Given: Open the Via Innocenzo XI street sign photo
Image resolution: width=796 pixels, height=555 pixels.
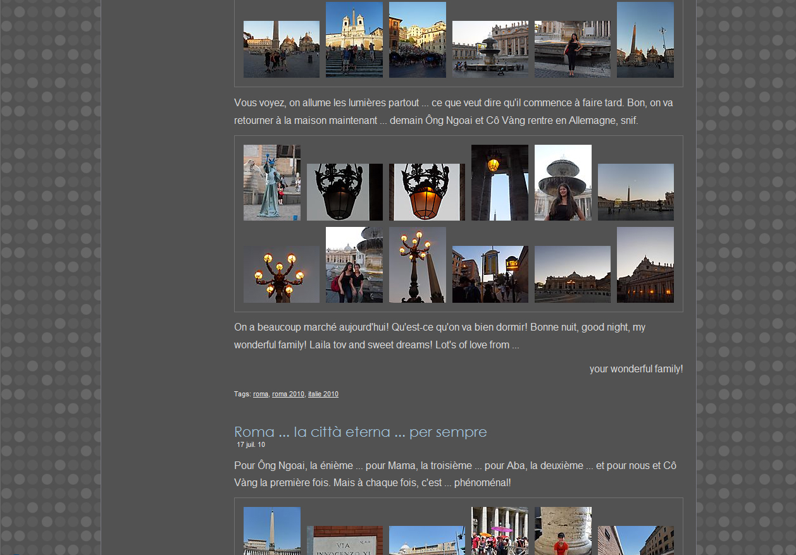Looking at the screenshot, I should point(344,540).
